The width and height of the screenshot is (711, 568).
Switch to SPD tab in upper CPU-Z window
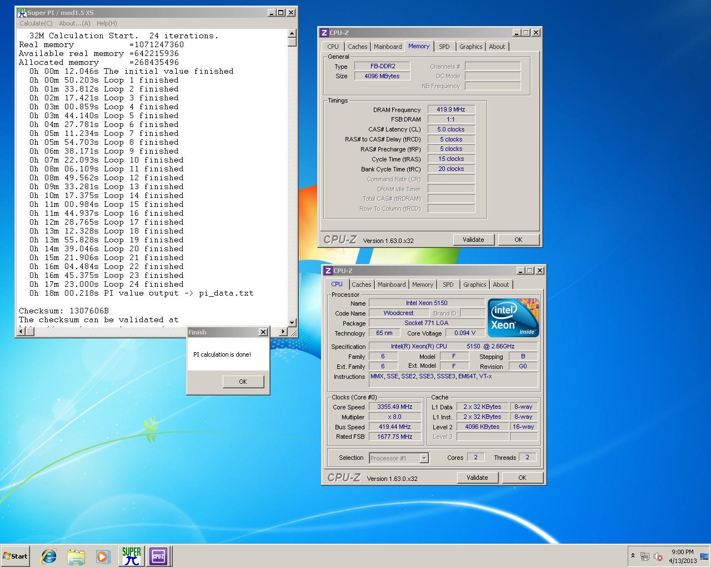point(444,47)
